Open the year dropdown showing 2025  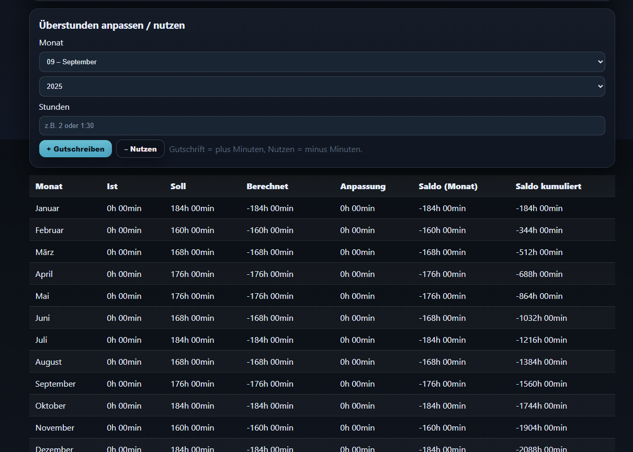322,86
